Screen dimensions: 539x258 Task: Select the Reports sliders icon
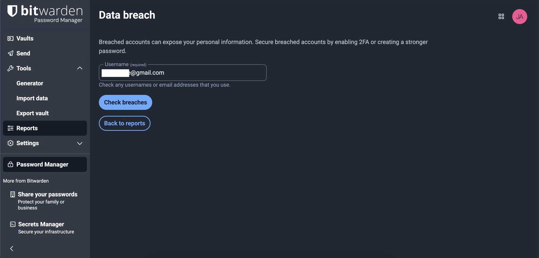[x=10, y=128]
